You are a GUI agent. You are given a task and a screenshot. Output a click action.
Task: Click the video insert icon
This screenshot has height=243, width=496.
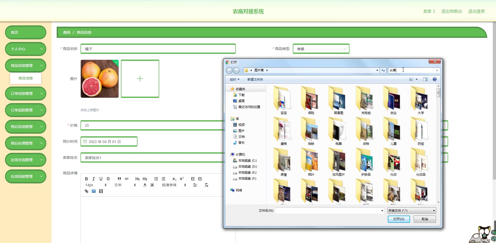click(101, 191)
